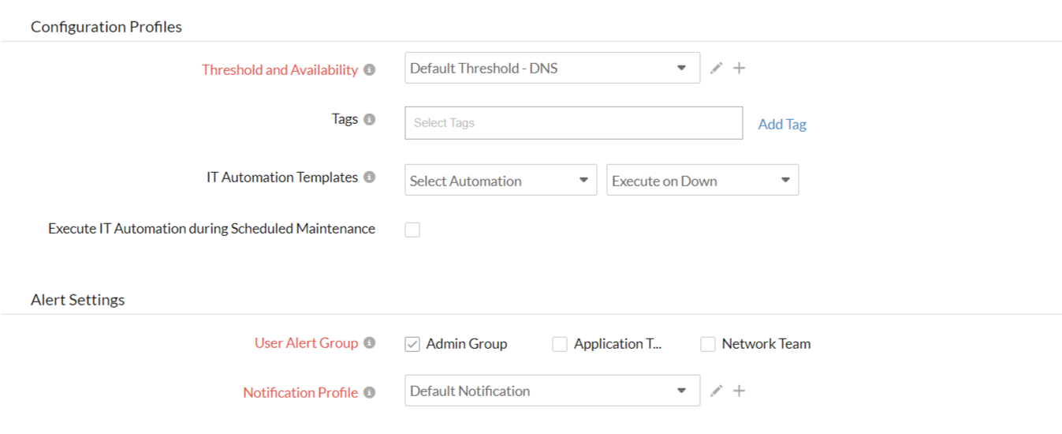The image size is (1062, 434).
Task: Tick the Application T... group checkbox
Action: 560,344
